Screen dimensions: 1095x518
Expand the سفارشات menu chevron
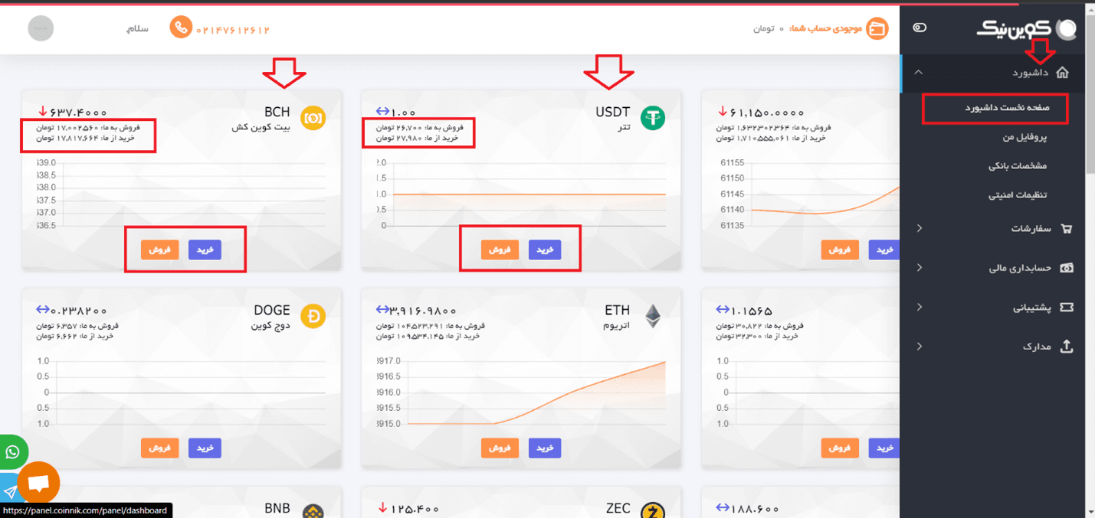pos(920,228)
